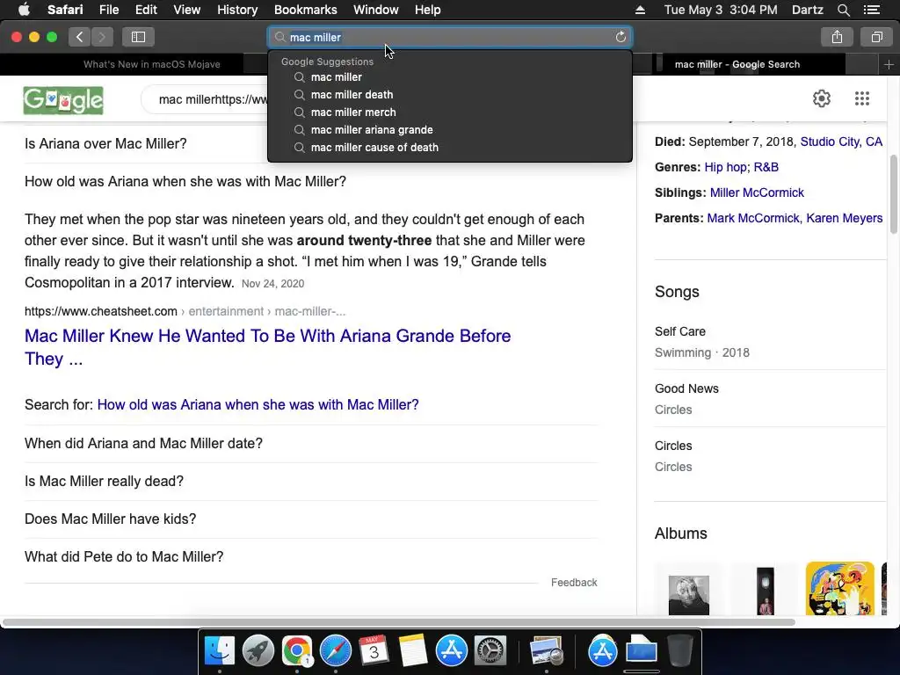Open the History menu

[x=237, y=10]
